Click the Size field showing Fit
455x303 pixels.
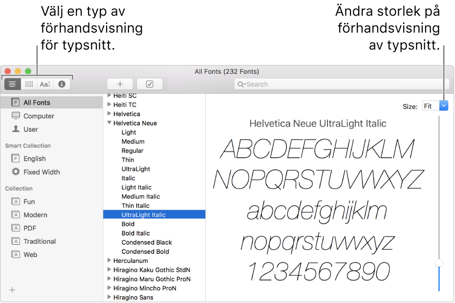pos(431,106)
